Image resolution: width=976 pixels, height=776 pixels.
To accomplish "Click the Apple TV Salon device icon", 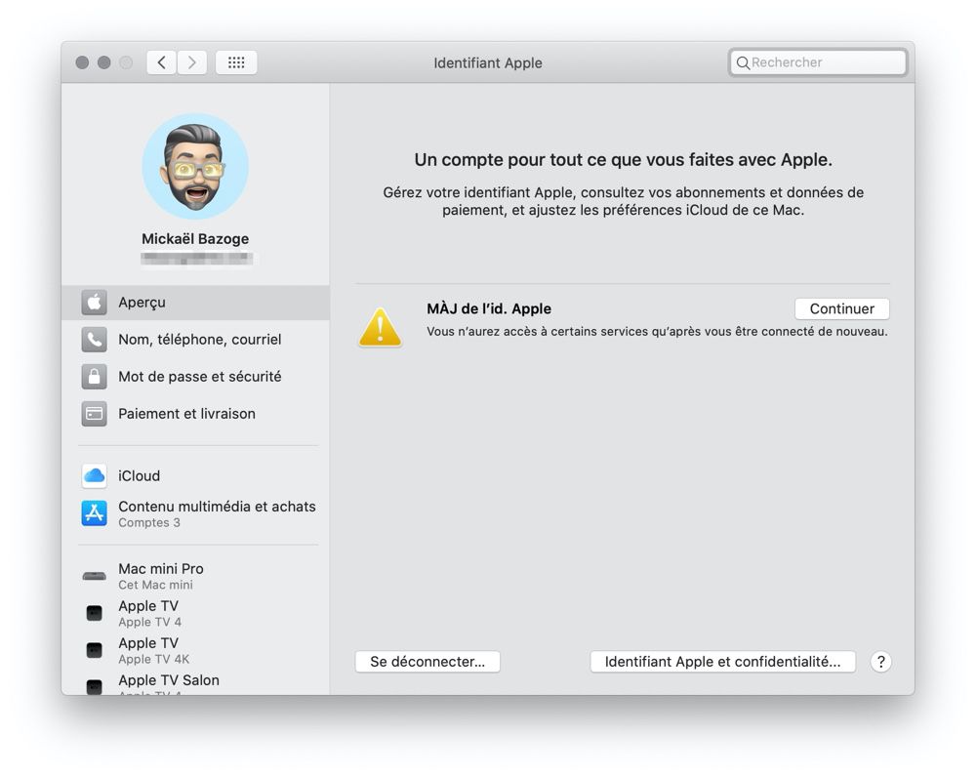I will click(x=94, y=687).
